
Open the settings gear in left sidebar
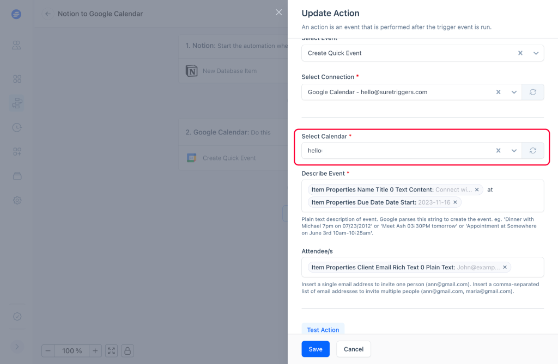click(17, 200)
